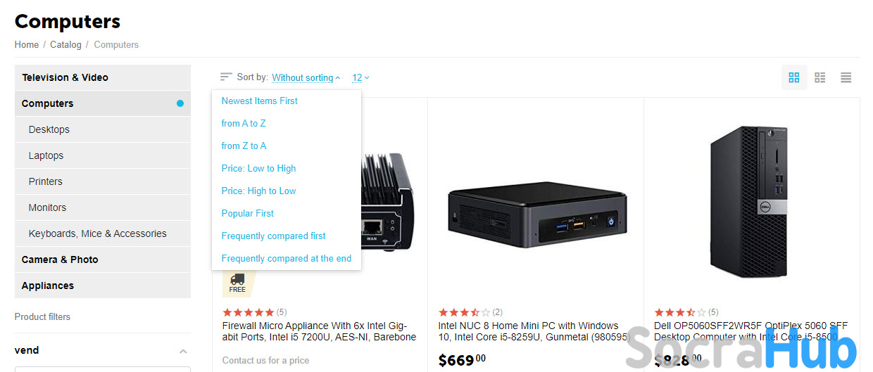Image resolution: width=873 pixels, height=372 pixels.
Task: Open the 12 items per page dropdown
Action: click(360, 77)
